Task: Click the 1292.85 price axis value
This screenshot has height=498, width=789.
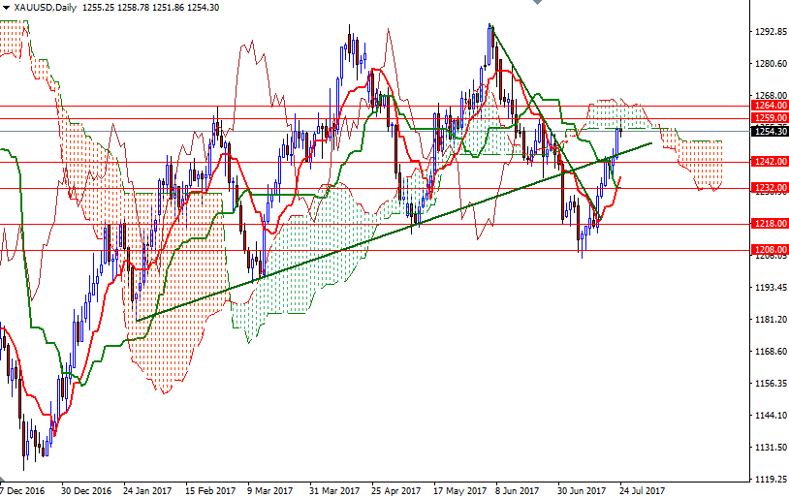Action: click(x=771, y=32)
